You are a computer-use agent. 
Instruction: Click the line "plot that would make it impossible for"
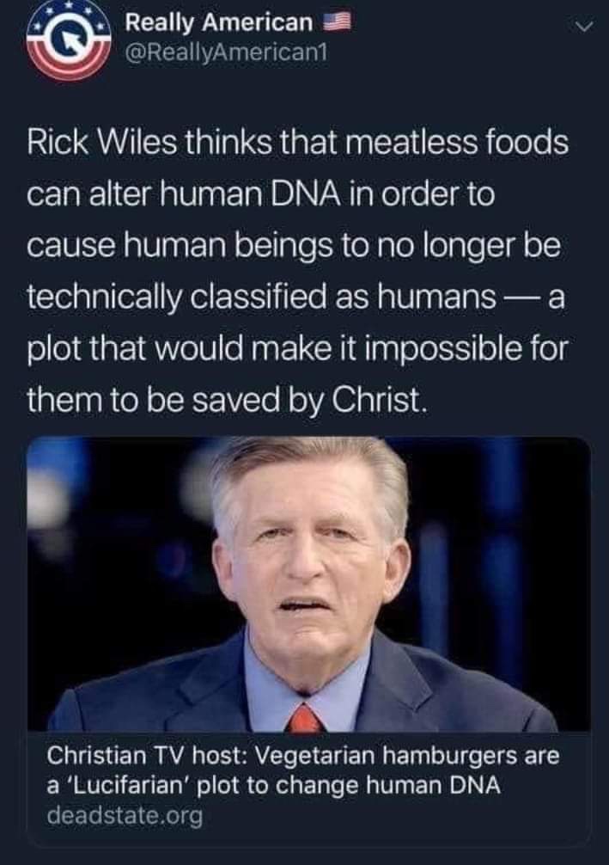[x=297, y=349]
